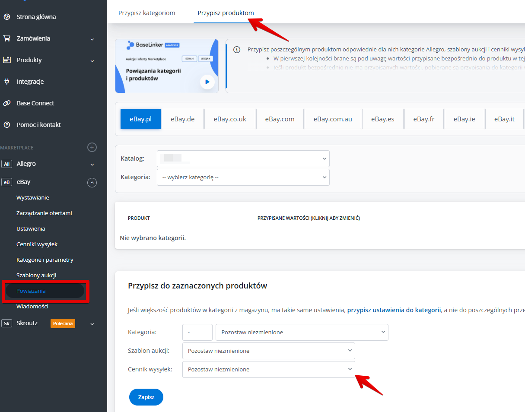
Task: Click the Zamówienia shopping cart icon
Action: [x=6, y=38]
